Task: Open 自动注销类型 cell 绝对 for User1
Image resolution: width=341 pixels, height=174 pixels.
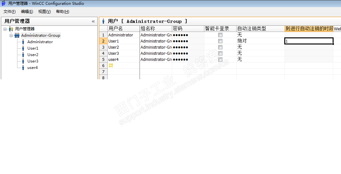Action: pos(260,41)
